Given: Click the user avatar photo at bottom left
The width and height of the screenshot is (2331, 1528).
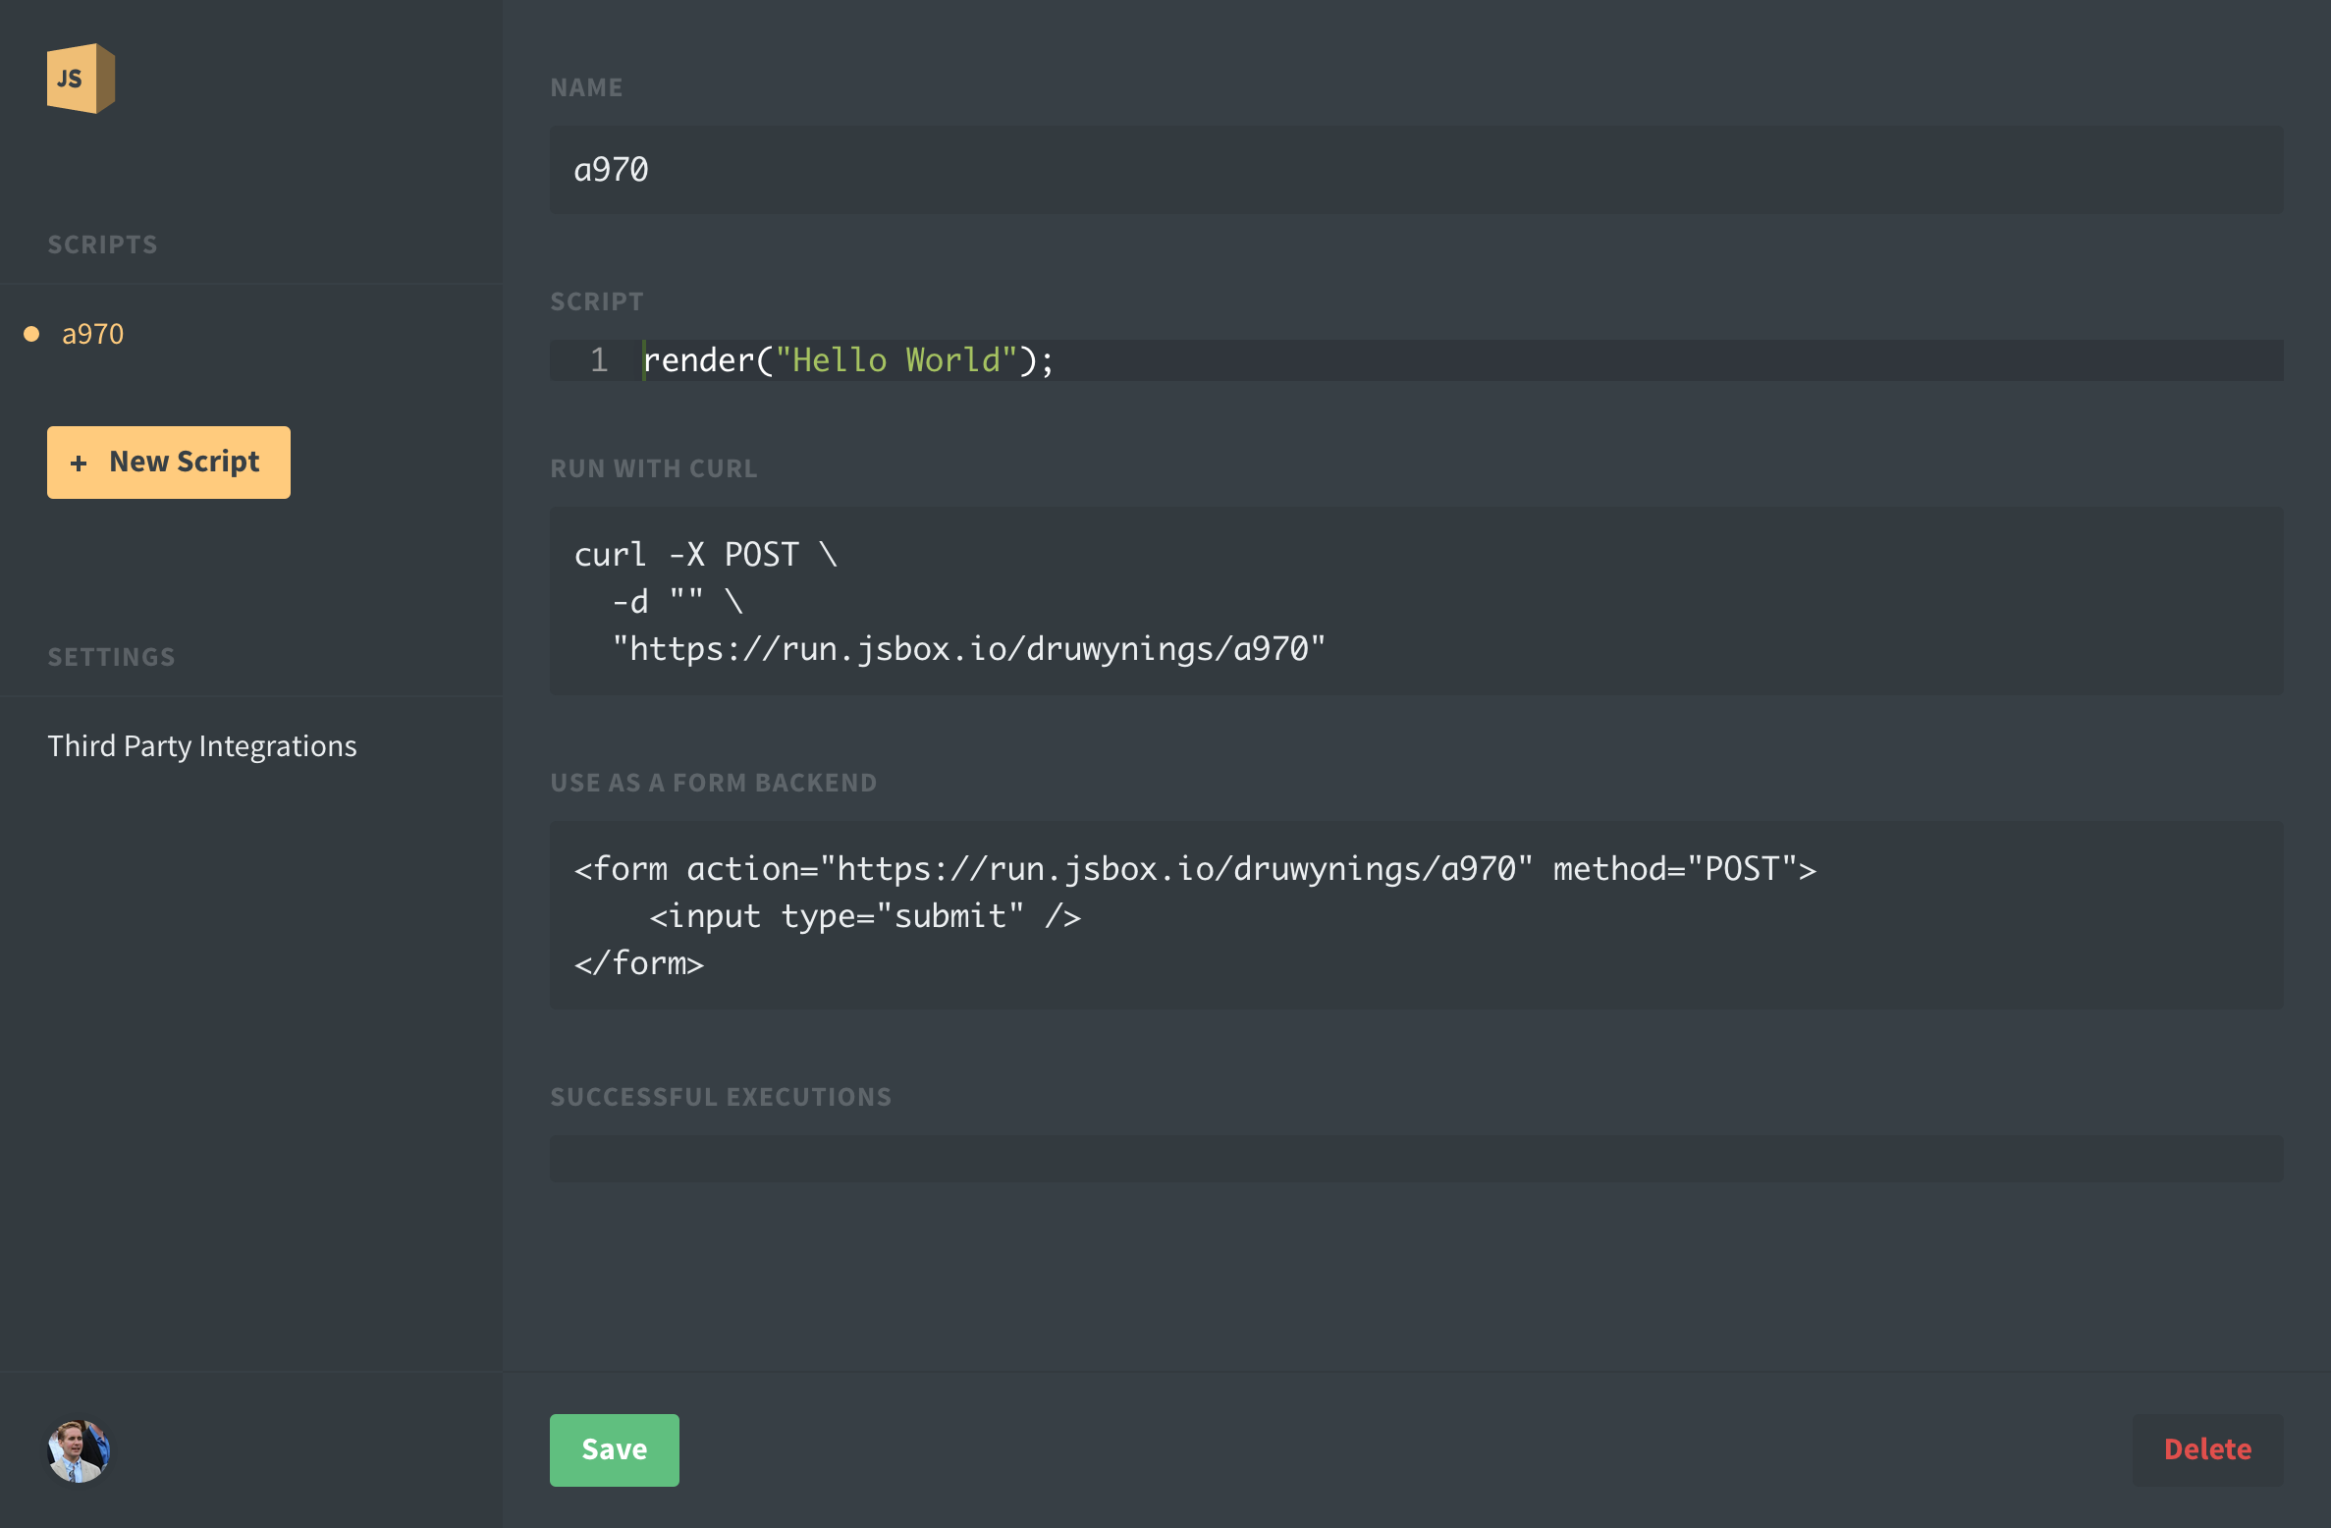Looking at the screenshot, I should point(79,1450).
